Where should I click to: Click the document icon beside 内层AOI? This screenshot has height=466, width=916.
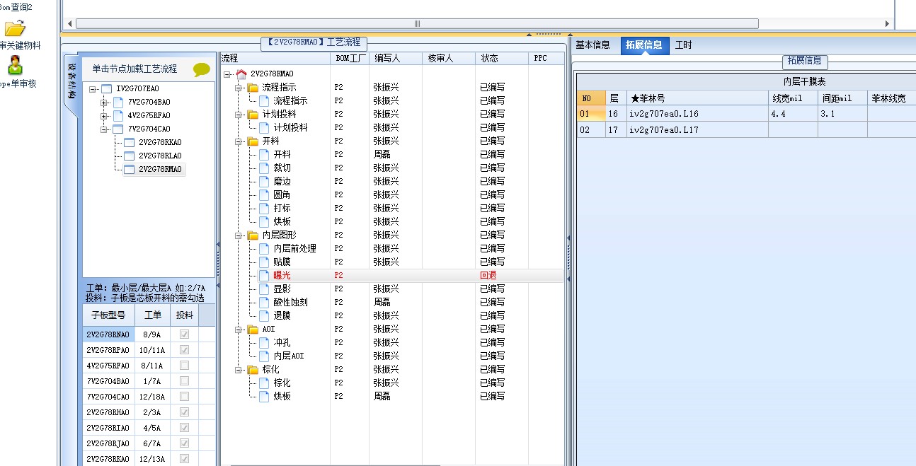(x=264, y=356)
